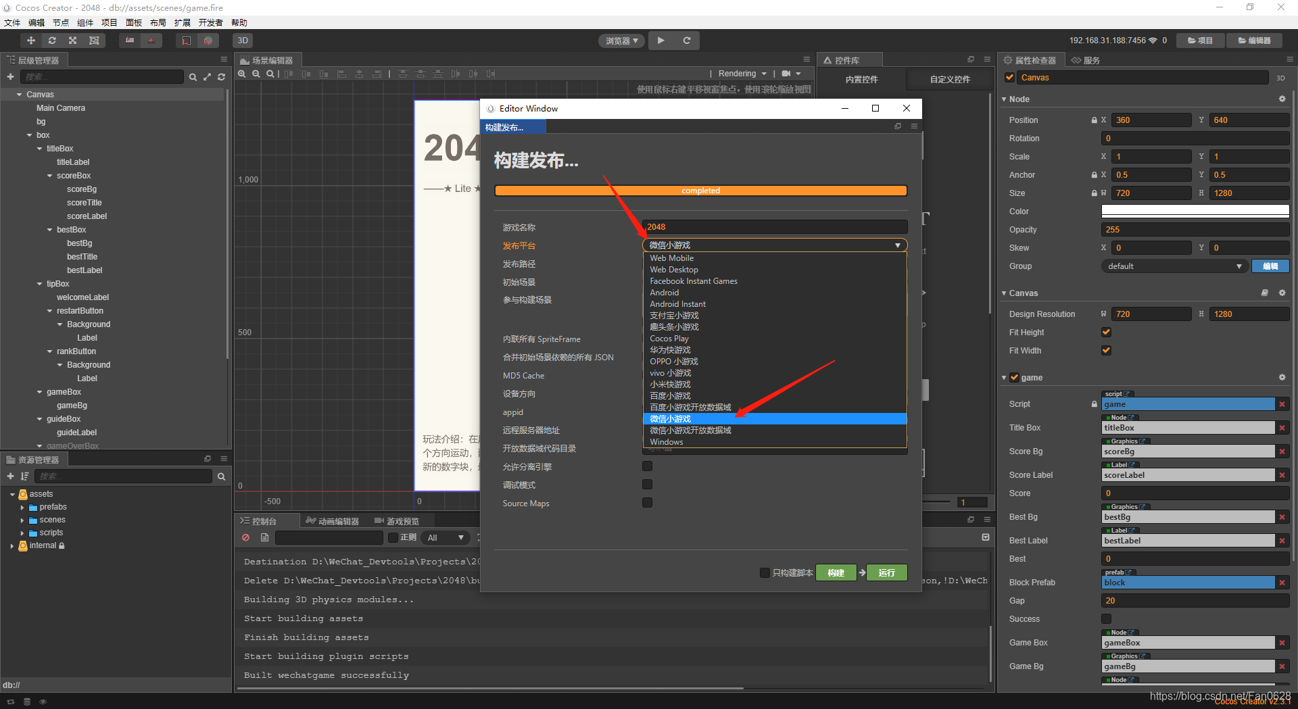
Task: Zoom out the scene editor
Action: 256,74
